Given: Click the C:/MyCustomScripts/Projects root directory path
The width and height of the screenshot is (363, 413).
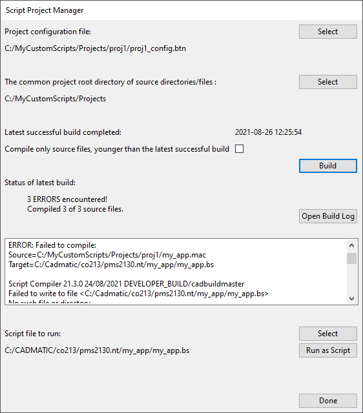Looking at the screenshot, I should tap(56, 99).
